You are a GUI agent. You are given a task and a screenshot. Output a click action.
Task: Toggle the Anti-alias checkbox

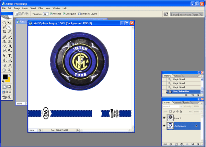coord(51,14)
